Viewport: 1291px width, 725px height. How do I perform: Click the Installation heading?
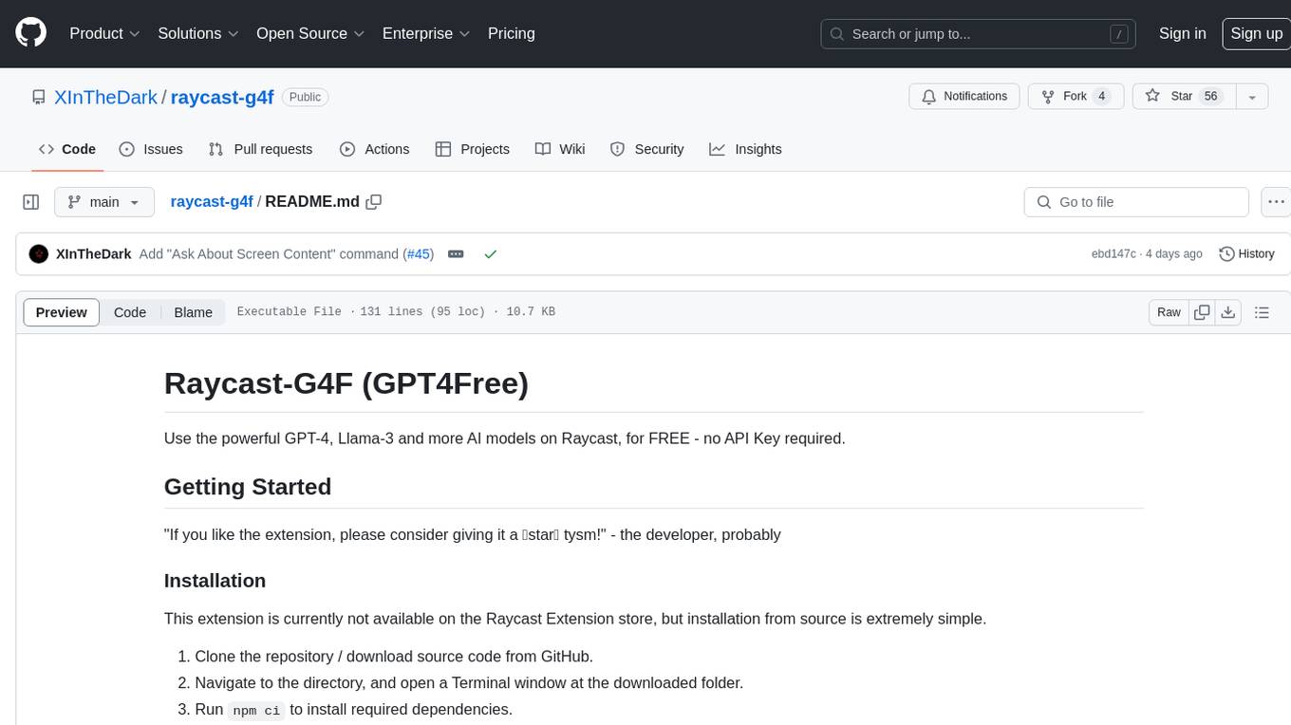click(215, 581)
